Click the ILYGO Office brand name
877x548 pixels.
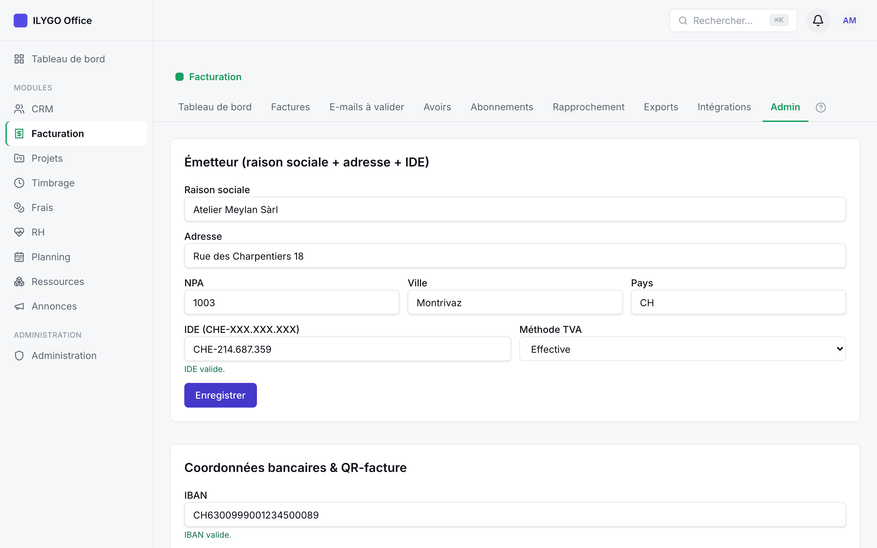point(62,21)
